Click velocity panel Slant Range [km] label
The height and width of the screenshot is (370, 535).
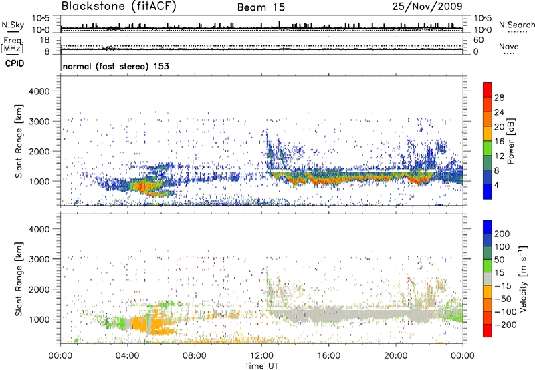[19, 279]
